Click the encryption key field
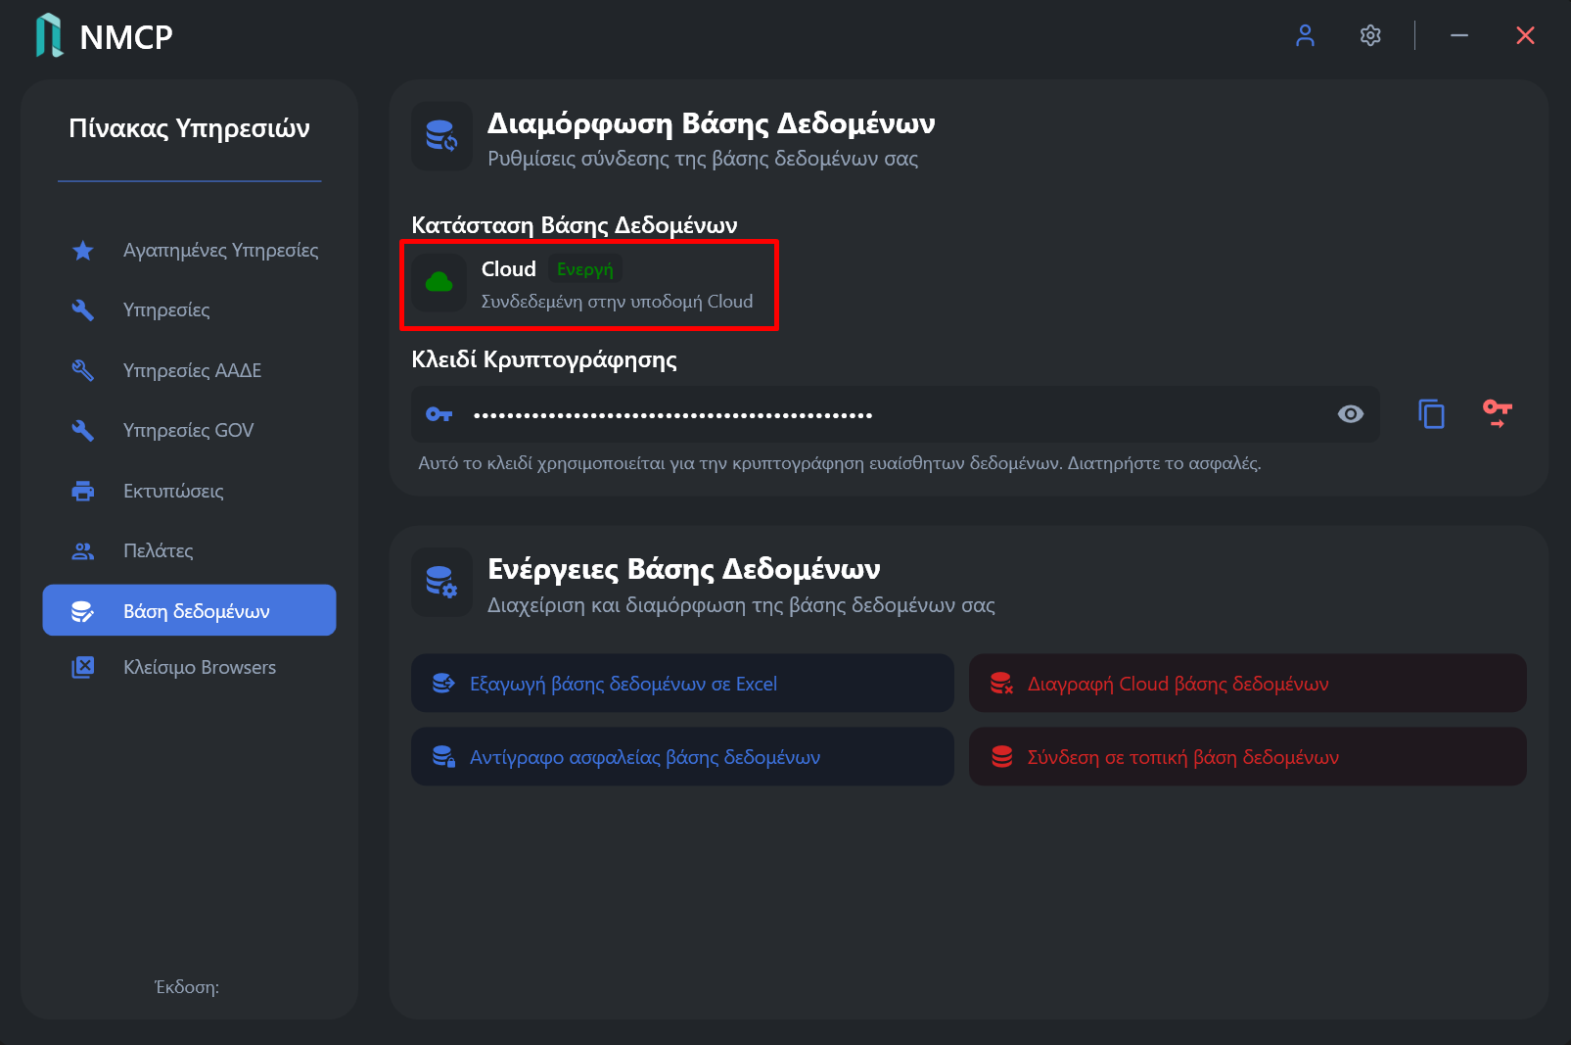The height and width of the screenshot is (1045, 1571). coord(895,414)
